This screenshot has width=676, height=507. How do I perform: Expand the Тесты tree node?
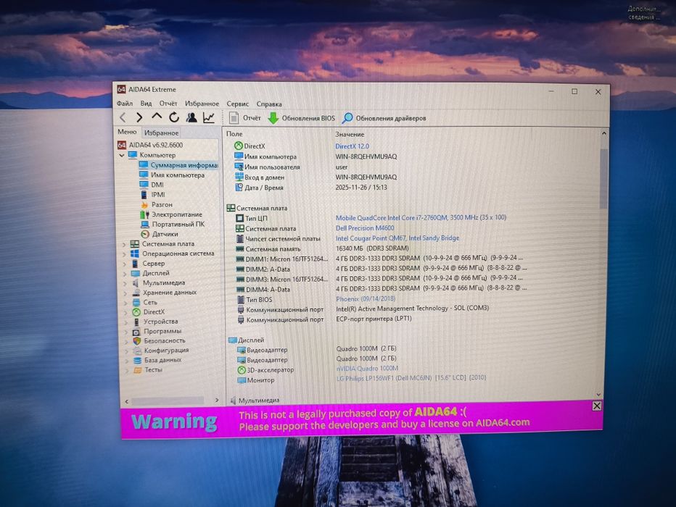tap(127, 370)
